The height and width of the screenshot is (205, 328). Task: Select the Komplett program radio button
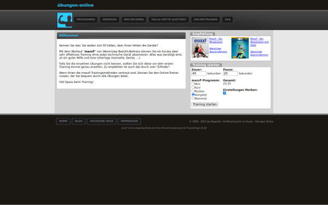click(x=193, y=95)
